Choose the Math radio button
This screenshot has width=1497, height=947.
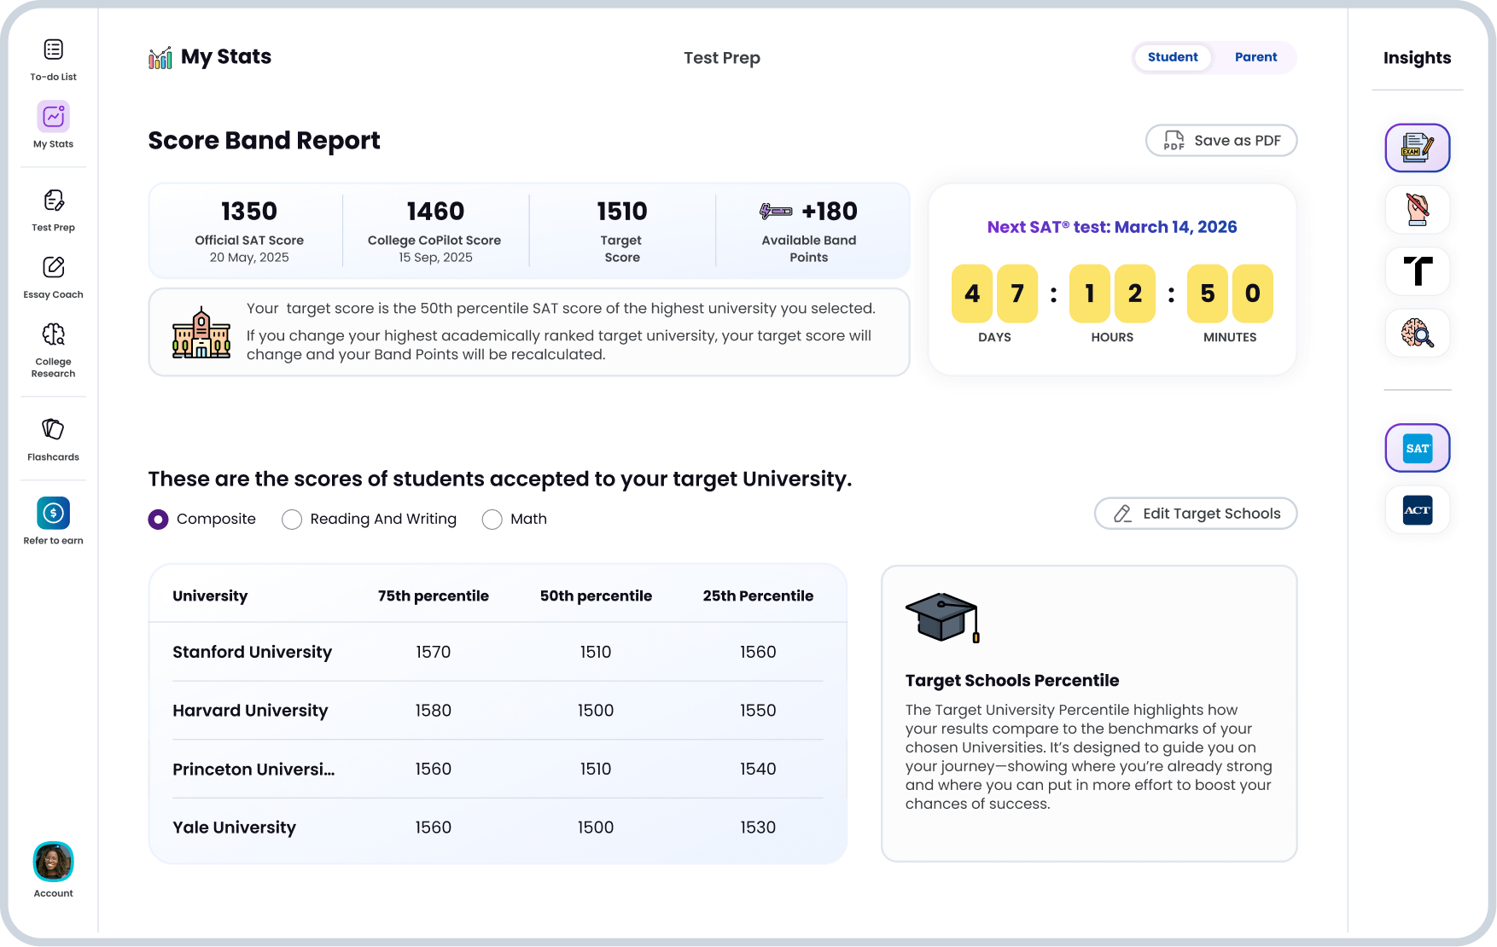point(492,520)
